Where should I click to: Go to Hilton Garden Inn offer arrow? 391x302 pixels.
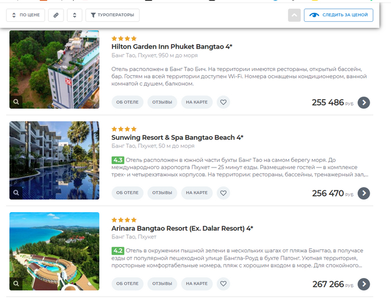(x=364, y=102)
